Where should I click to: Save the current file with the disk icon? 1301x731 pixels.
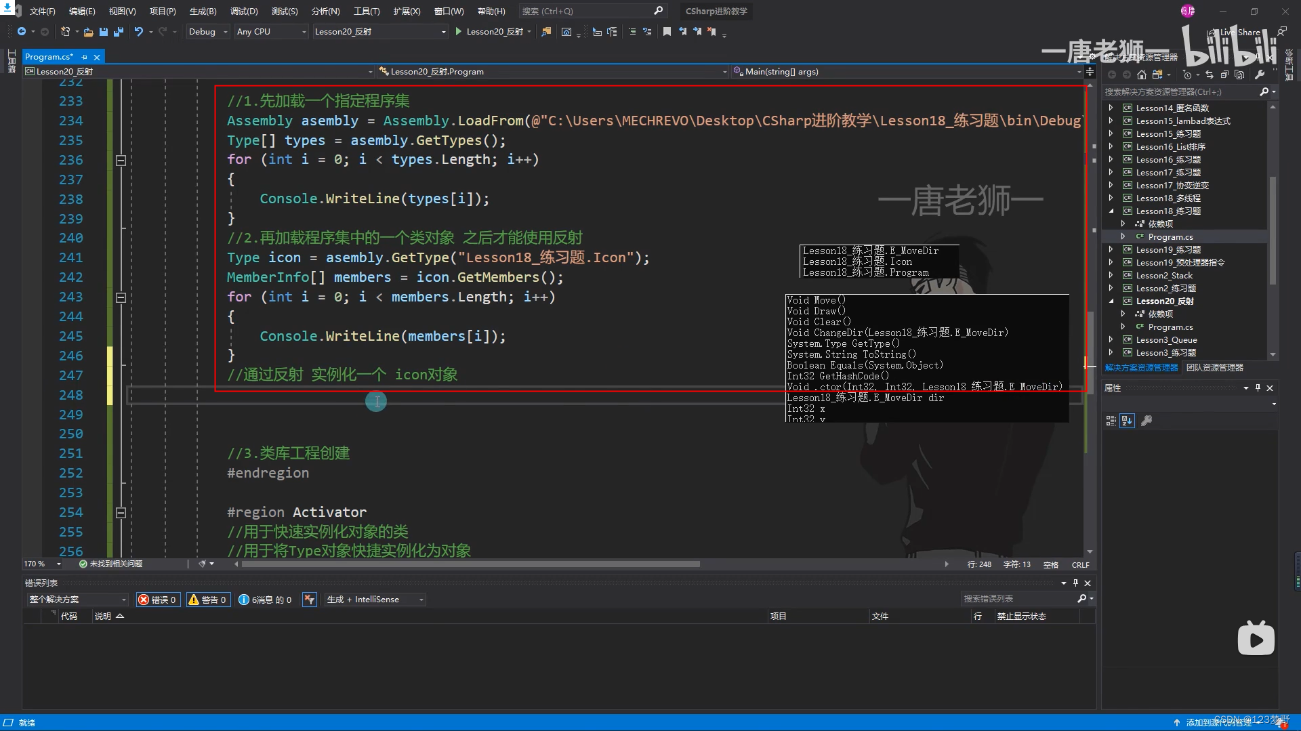pos(104,32)
